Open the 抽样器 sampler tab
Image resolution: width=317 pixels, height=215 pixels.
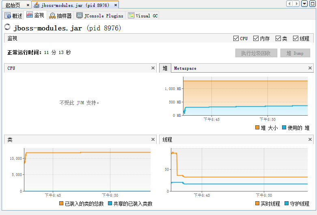pyautogui.click(x=60, y=15)
